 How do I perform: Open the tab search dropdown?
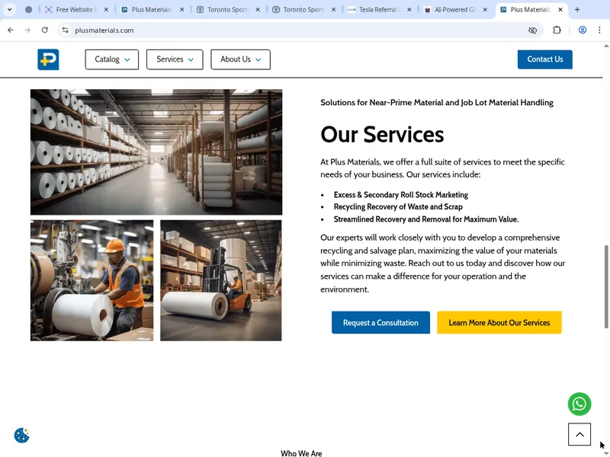point(9,10)
